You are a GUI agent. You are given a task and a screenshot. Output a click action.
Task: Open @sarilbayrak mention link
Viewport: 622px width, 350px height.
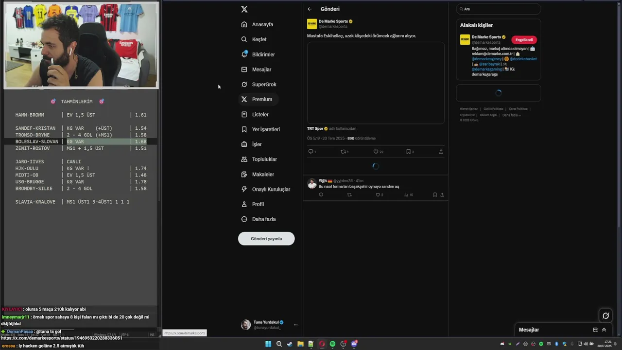click(489, 64)
